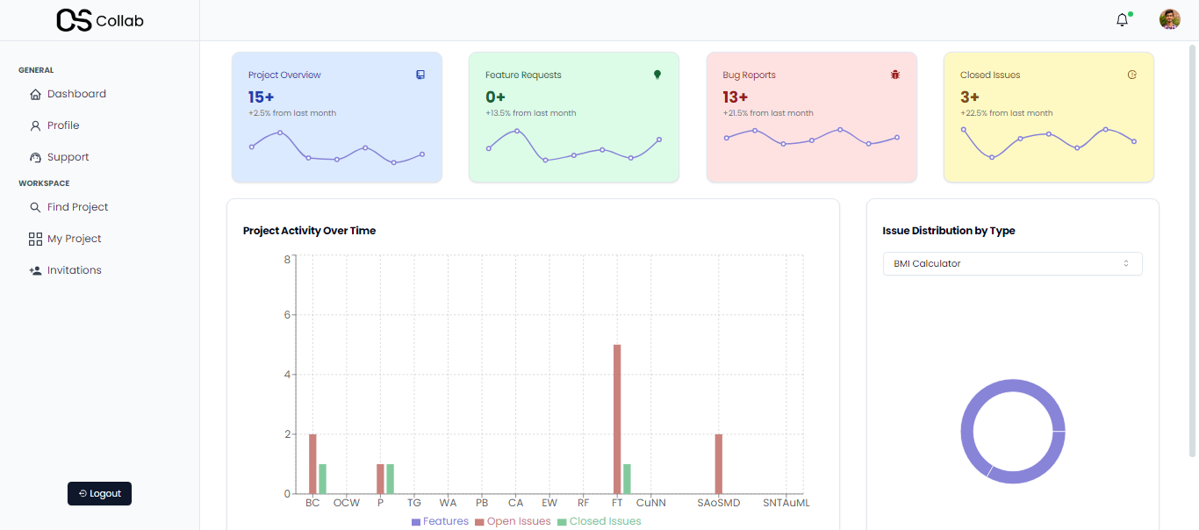Click the Project Overview book icon

click(420, 75)
